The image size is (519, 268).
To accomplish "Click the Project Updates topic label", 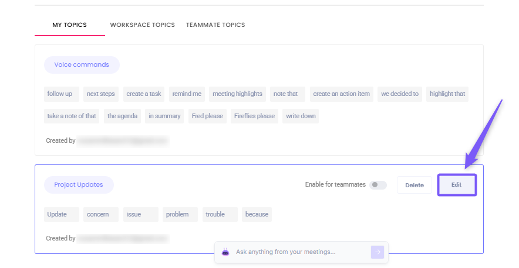I will click(79, 185).
